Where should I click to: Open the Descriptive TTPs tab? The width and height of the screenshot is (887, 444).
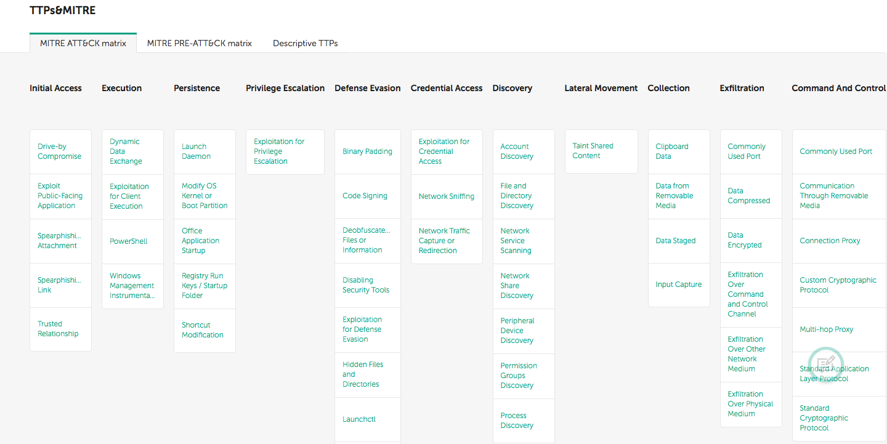click(305, 43)
